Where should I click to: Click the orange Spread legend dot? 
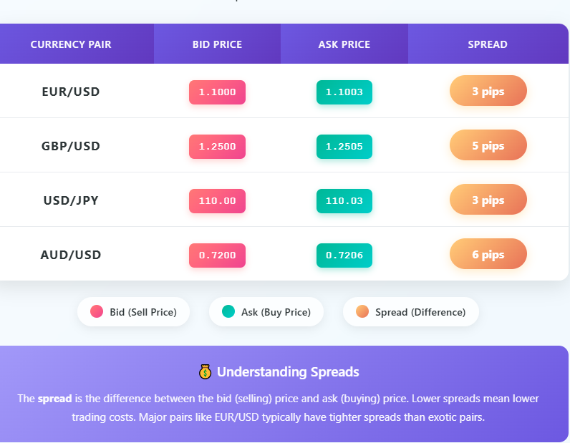pos(362,312)
